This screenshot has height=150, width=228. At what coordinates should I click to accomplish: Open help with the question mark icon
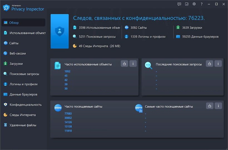coord(202,4)
